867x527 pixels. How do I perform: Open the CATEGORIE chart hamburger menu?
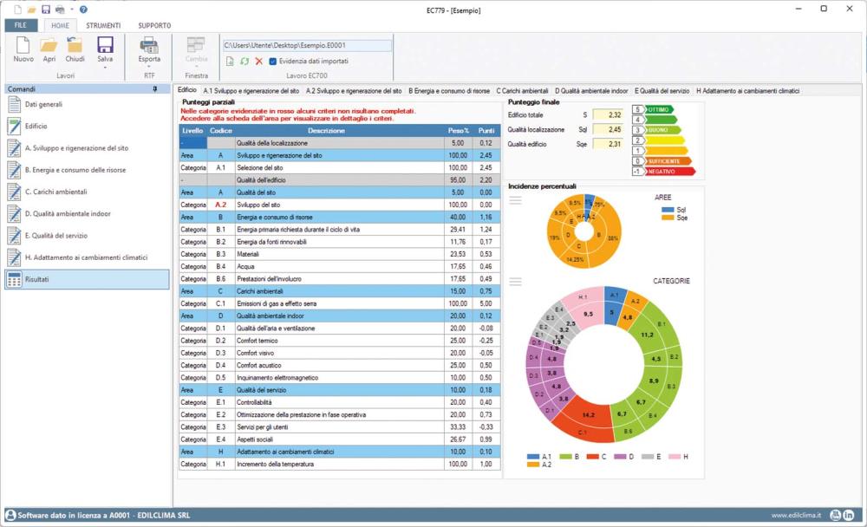coord(515,282)
